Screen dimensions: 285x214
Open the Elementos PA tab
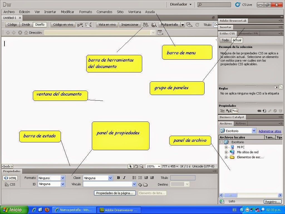248,33
